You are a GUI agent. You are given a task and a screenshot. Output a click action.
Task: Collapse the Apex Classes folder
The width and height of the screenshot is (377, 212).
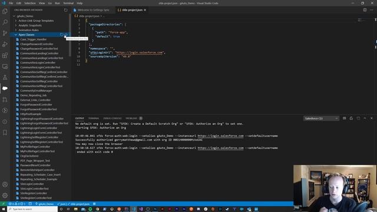point(16,35)
